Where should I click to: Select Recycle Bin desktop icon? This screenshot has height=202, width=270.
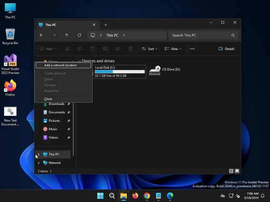10,37
